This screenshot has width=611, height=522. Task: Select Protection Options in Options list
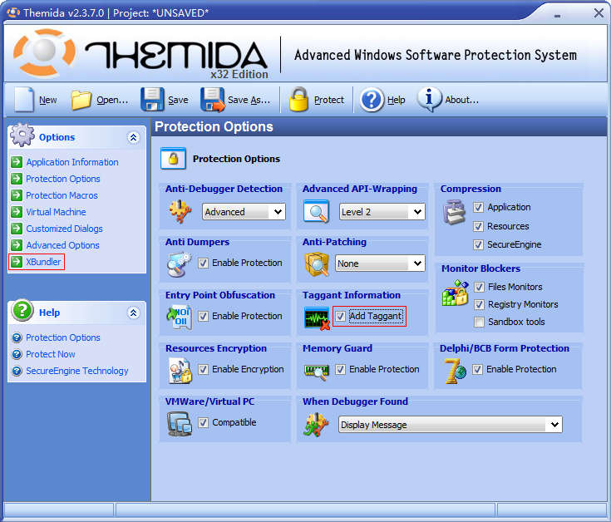63,179
